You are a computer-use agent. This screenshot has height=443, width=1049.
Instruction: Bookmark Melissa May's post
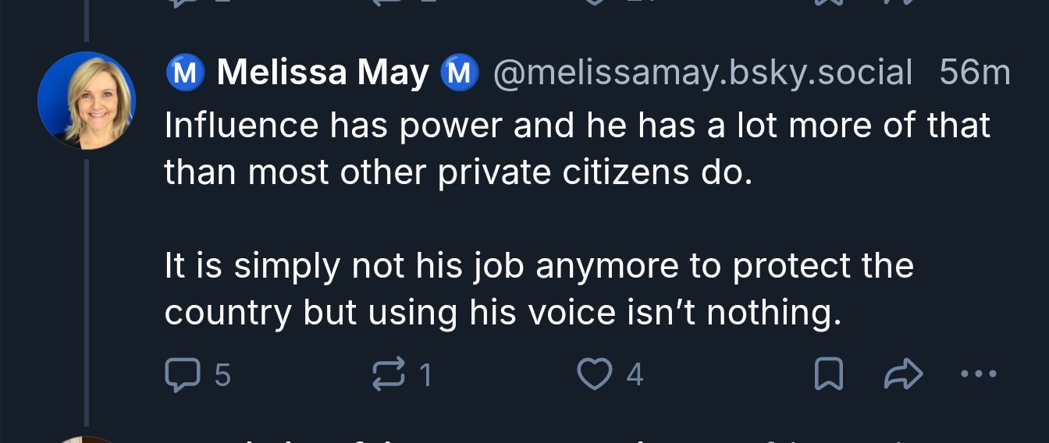(x=828, y=376)
